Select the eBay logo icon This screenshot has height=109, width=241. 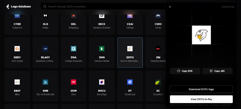[x=17, y=82]
